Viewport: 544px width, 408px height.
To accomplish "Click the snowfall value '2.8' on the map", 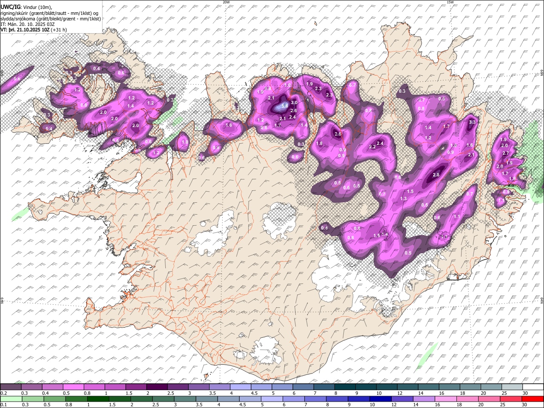I will (436, 175).
